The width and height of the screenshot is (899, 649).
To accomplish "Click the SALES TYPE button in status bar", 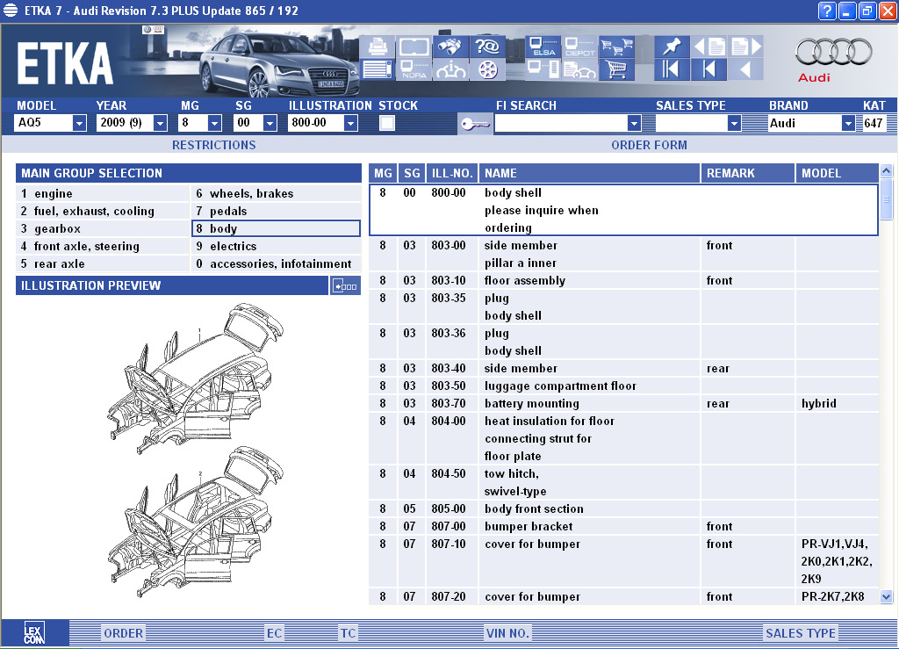I will click(x=801, y=633).
